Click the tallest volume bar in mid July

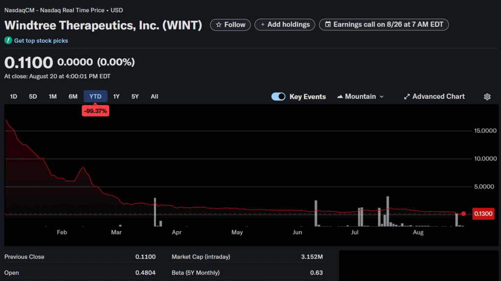point(387,212)
